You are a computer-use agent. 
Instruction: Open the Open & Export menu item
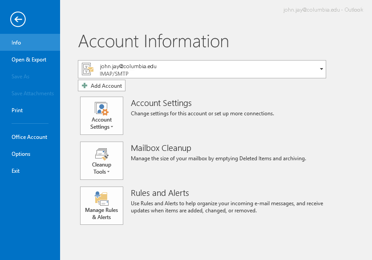coord(30,59)
